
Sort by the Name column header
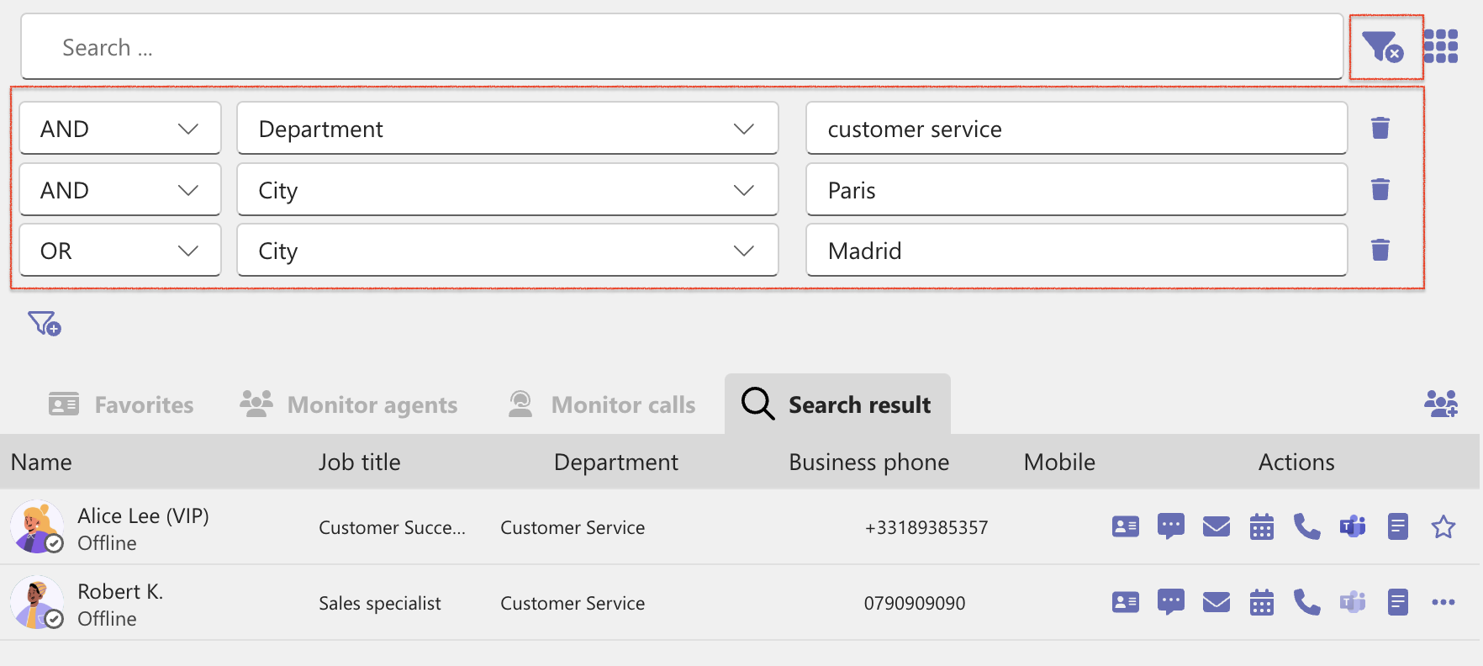[x=41, y=462]
